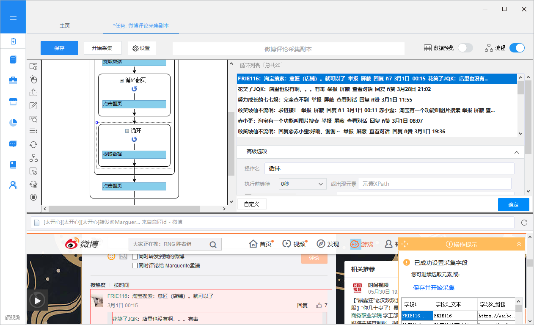
Task: Open the Weibo 视频 nav item
Action: 294,244
